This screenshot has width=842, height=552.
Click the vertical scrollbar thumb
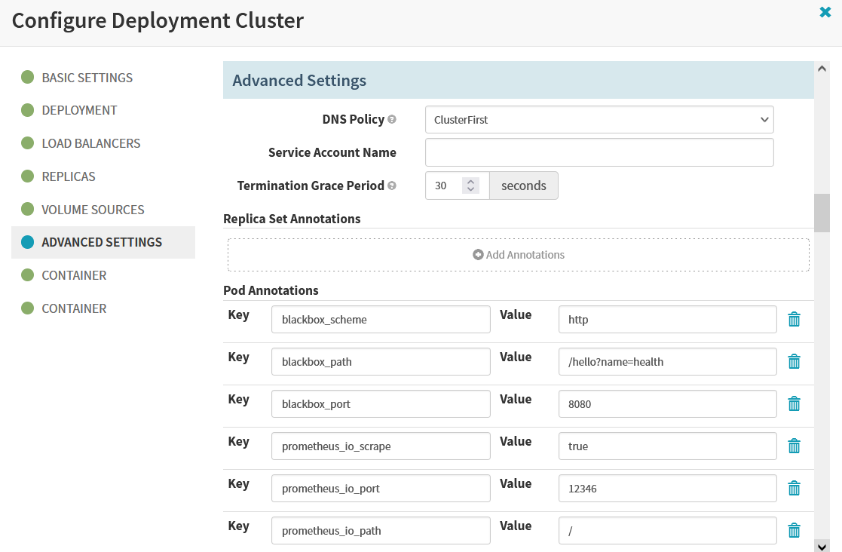click(822, 213)
